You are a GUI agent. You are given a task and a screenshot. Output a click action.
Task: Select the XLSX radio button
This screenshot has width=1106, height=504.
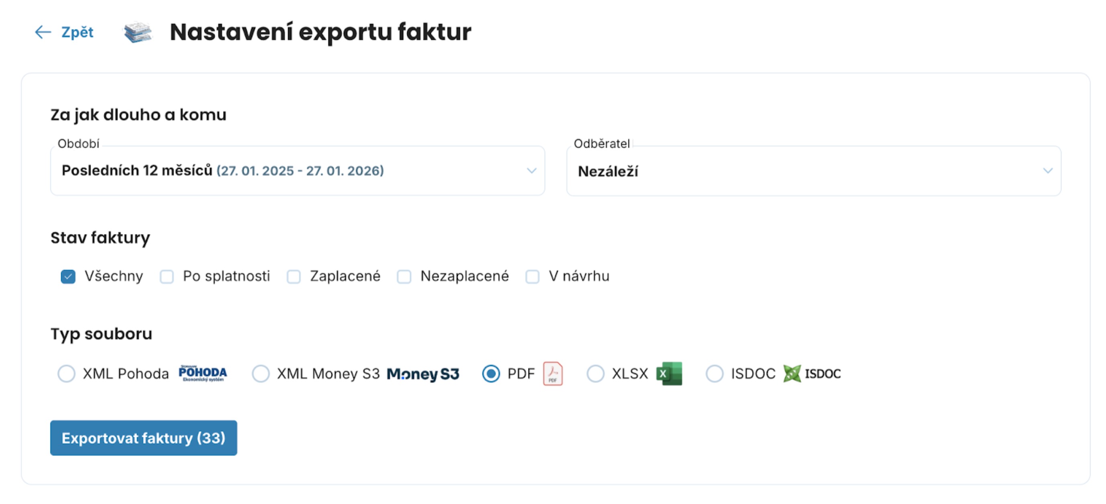(x=595, y=374)
